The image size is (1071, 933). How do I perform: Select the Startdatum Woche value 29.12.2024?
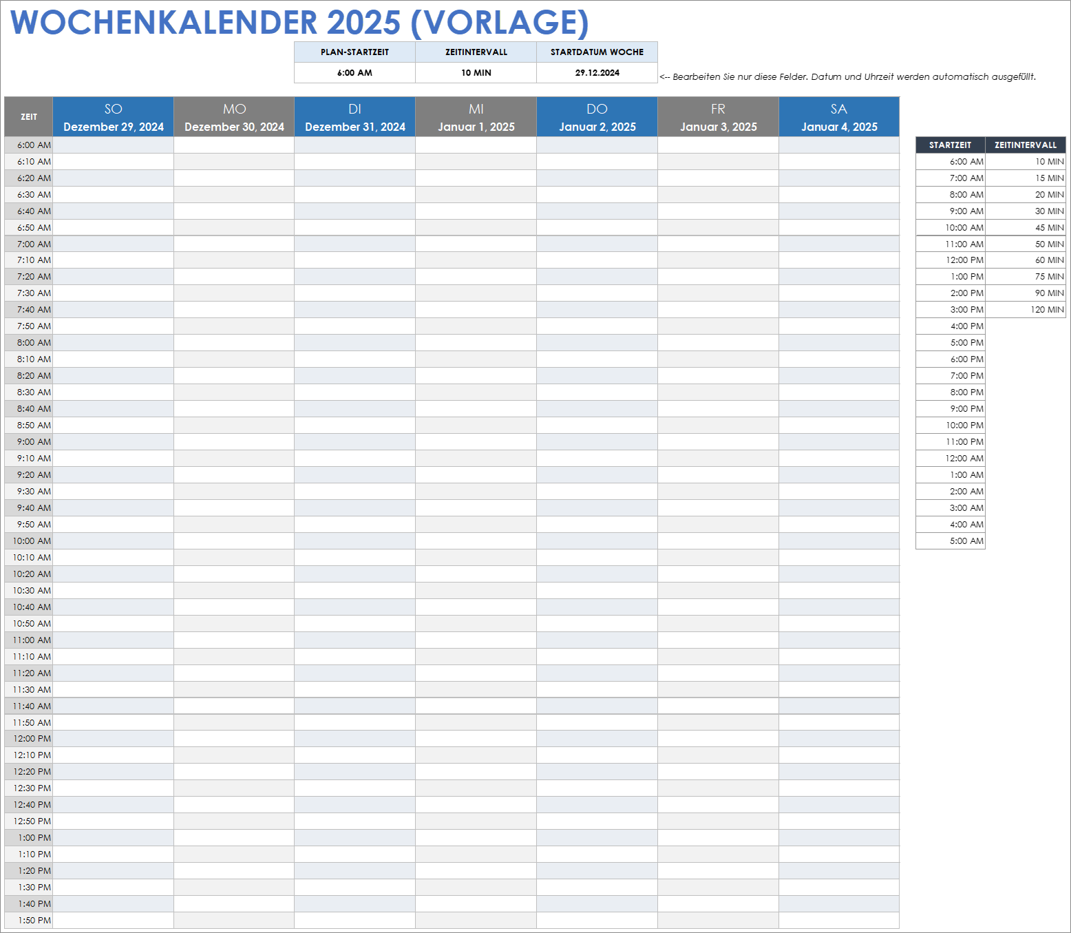click(597, 73)
